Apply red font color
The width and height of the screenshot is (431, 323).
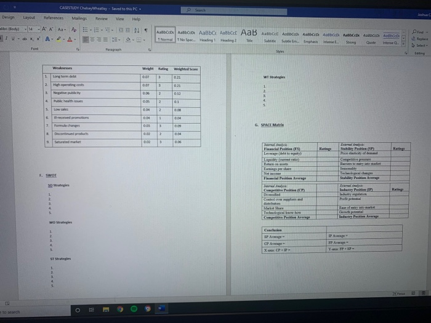click(70, 39)
